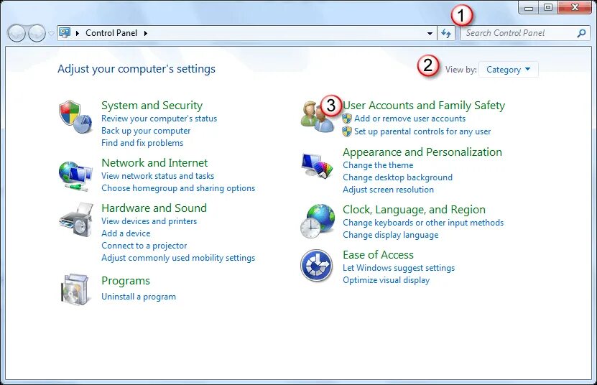The width and height of the screenshot is (597, 385).
Task: Click the Control Panel icon in address bar
Action: click(x=65, y=33)
